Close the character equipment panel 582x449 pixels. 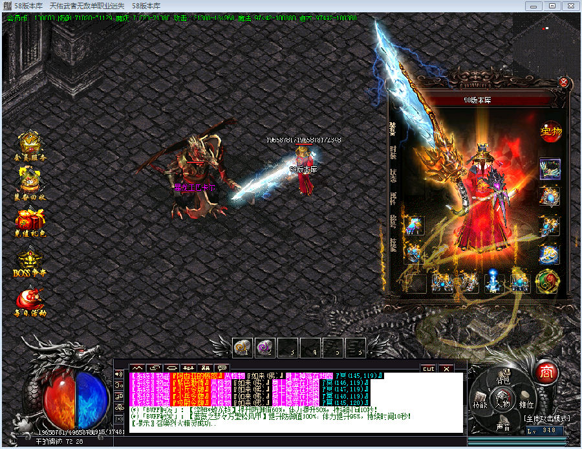pos(563,82)
